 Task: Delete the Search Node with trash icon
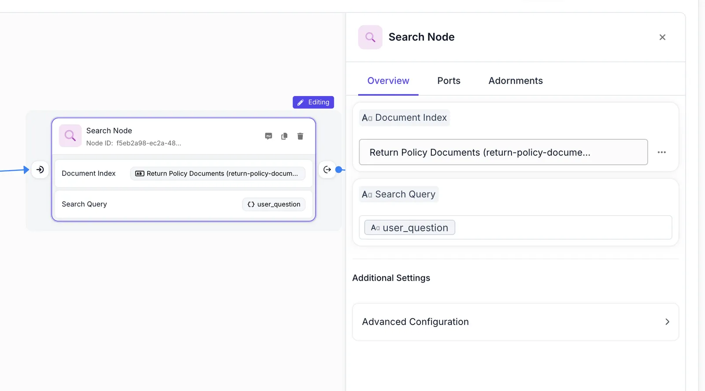pos(300,136)
